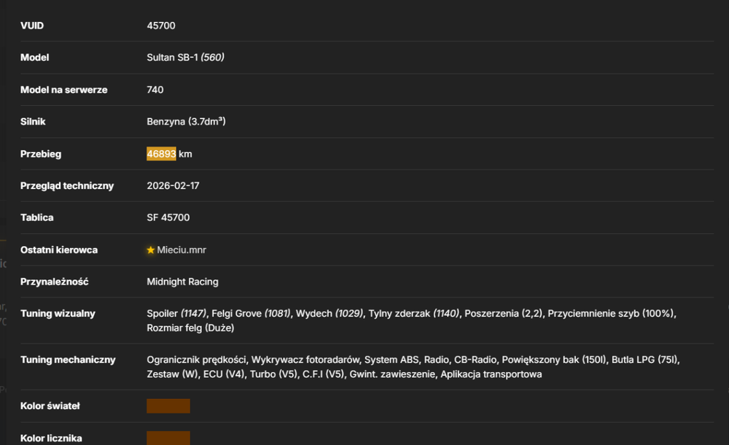Click the ECU (V4) entry
This screenshot has width=729, height=445.
pyautogui.click(x=224, y=374)
